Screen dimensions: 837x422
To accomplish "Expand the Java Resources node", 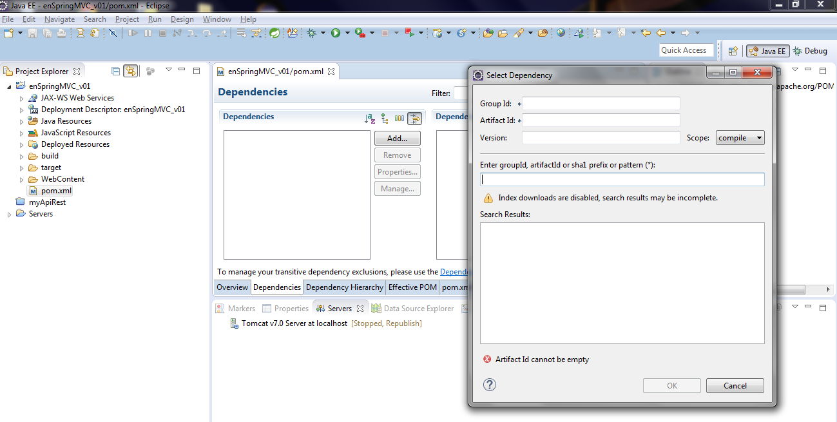I will [21, 121].
